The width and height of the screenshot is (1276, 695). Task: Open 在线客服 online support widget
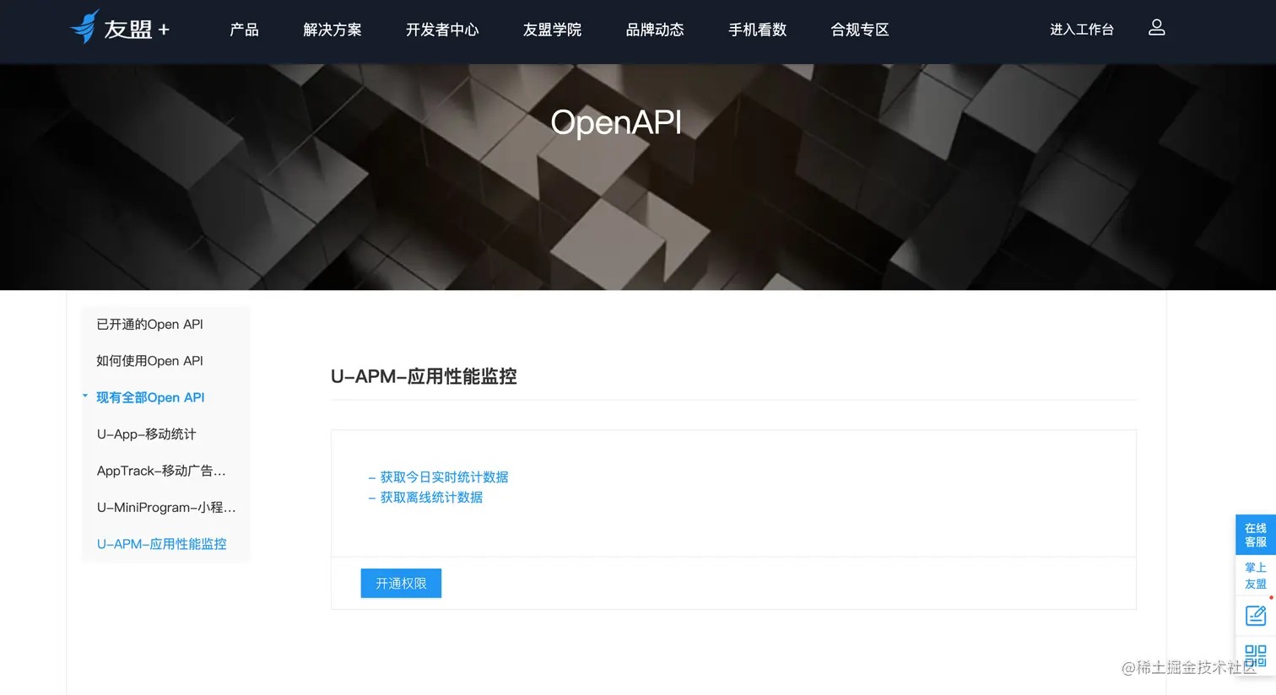(x=1256, y=535)
